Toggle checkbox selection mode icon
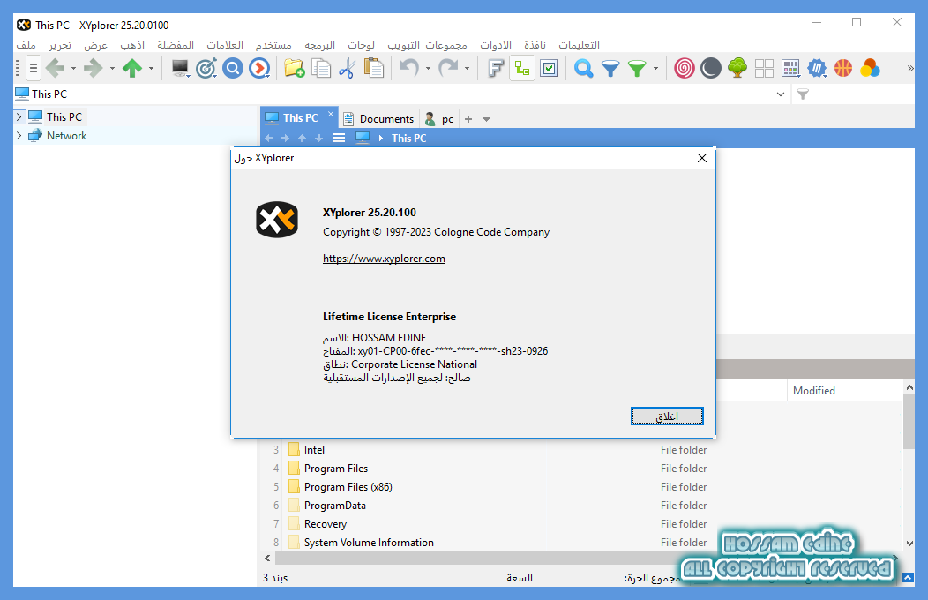928x600 pixels. click(549, 68)
